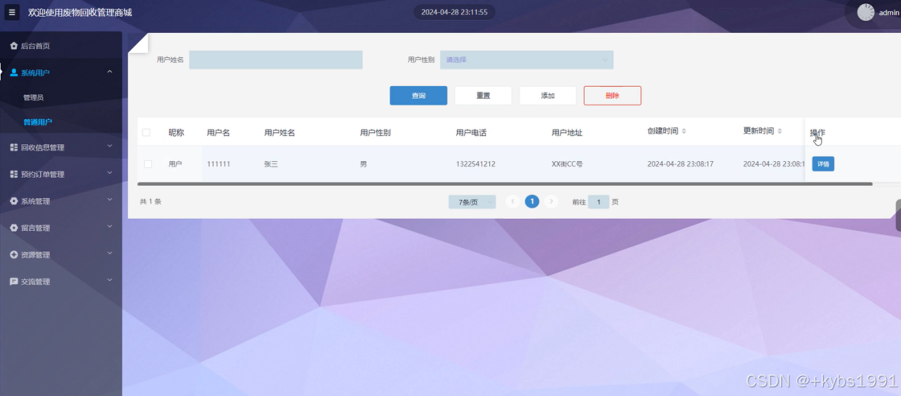Open the 用户性别 请选择 dropdown
Screen dimensions: 901x396
(527, 60)
